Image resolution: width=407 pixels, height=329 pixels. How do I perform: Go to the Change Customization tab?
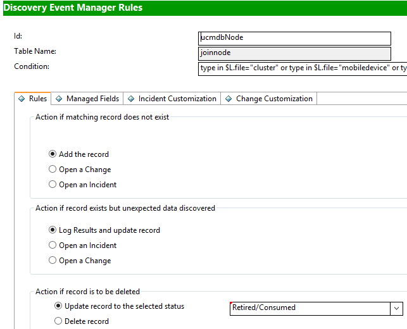coord(274,99)
